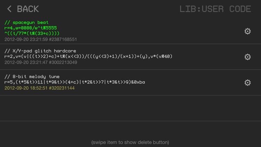Select the r=4,w=8888/w^t%5555 code line

(x=31, y=28)
